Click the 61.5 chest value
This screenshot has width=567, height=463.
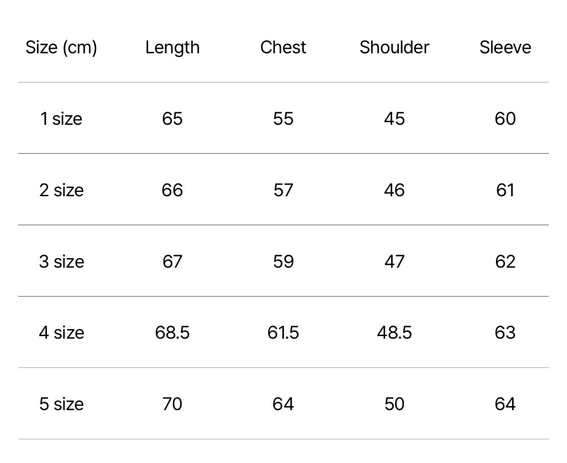tap(283, 333)
